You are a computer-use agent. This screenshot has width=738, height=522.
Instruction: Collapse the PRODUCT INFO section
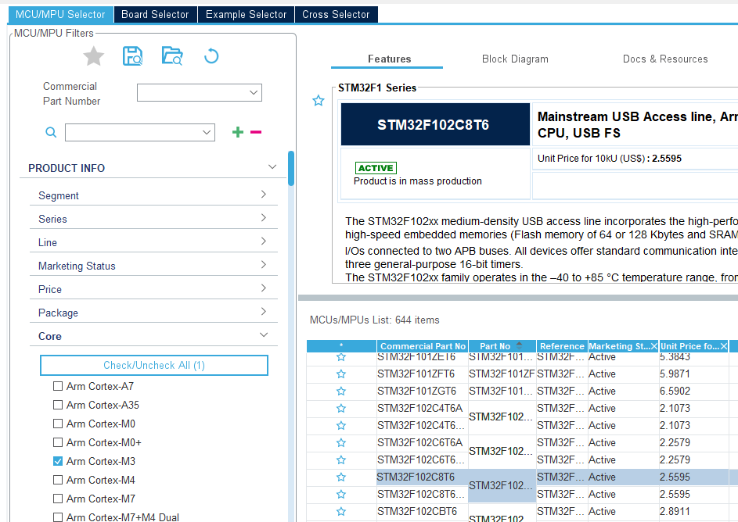click(x=272, y=167)
